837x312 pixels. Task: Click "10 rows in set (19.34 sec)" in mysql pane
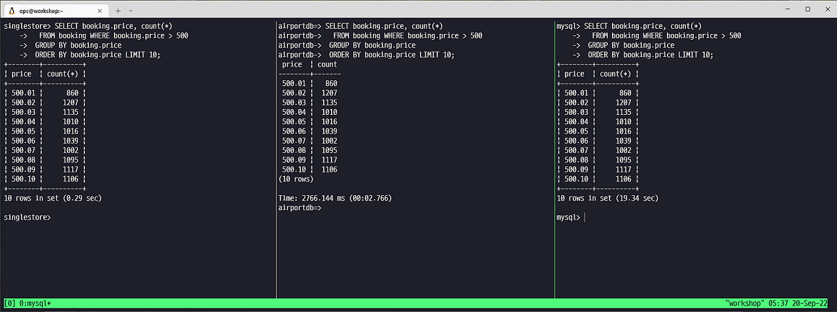[x=607, y=198]
